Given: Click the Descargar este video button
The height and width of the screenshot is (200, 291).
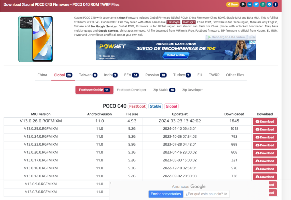Looking at the screenshot, I should coord(226,37).
